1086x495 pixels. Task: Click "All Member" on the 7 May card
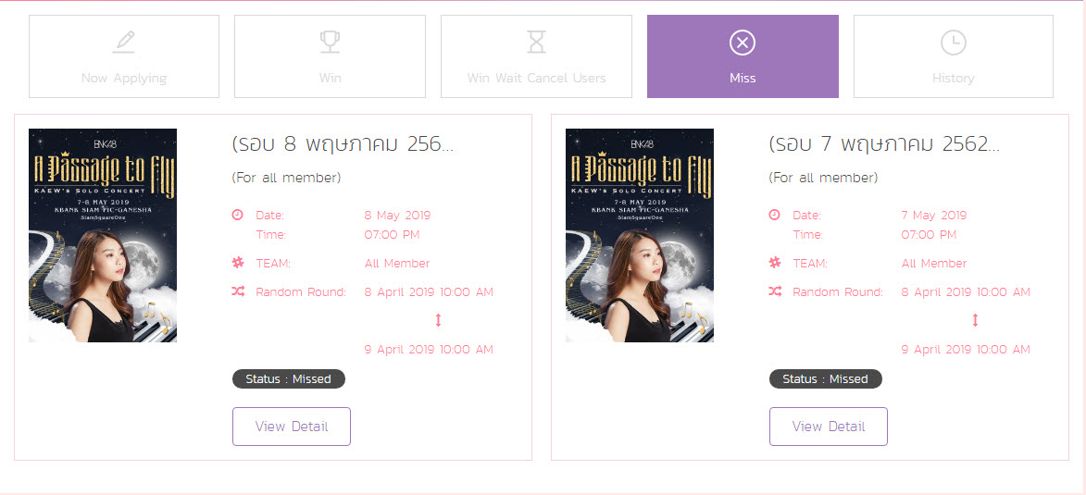click(x=934, y=264)
